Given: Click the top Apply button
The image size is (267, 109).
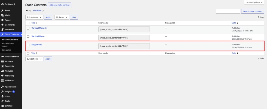Looking at the screenshot, I should (x=48, y=17).
